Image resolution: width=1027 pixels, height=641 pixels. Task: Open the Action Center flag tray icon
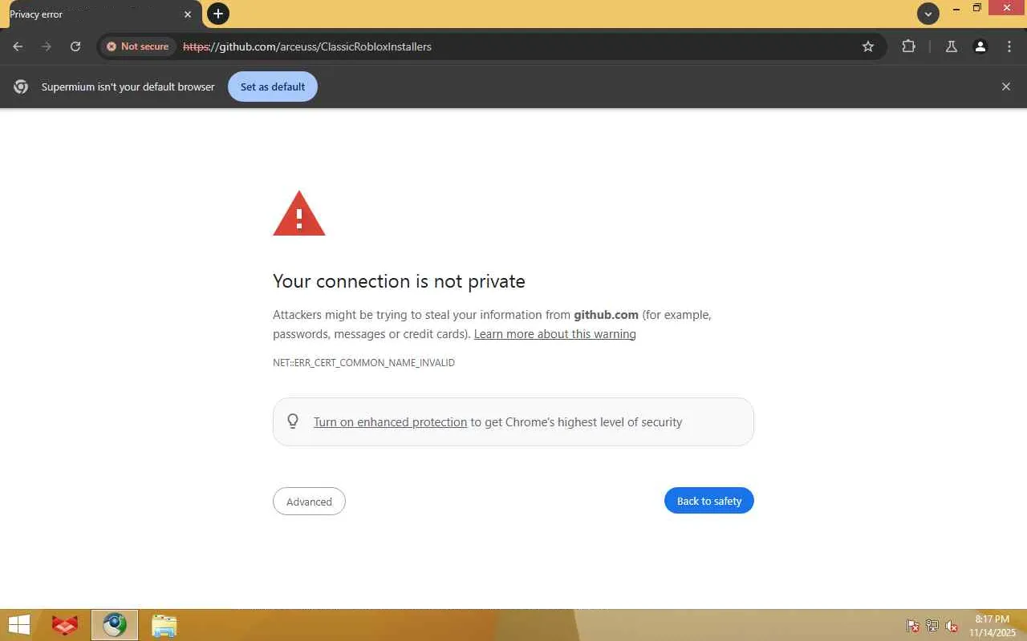[913, 626]
